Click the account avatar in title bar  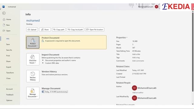[156, 7]
